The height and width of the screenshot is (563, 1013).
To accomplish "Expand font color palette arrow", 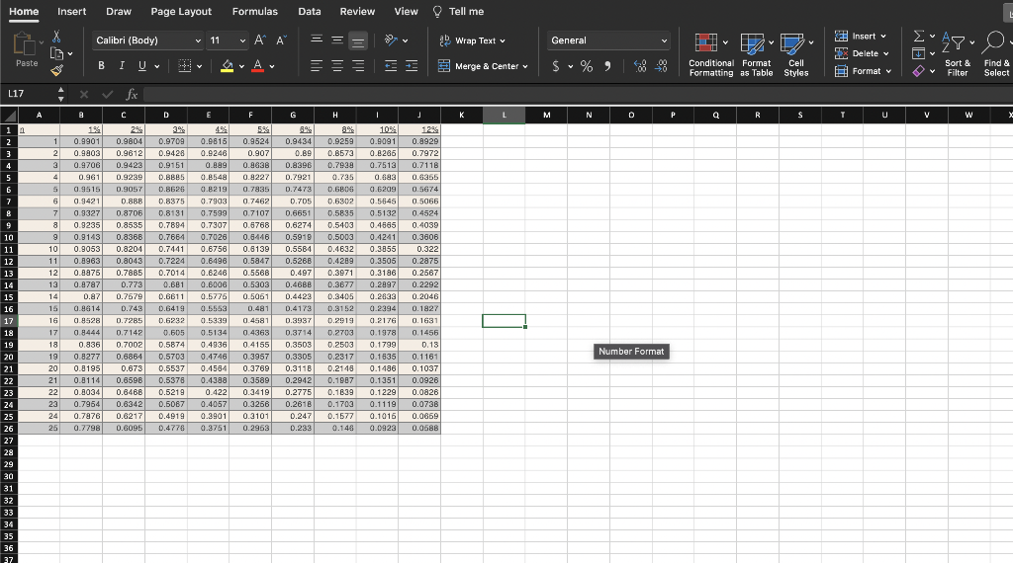I will [272, 66].
